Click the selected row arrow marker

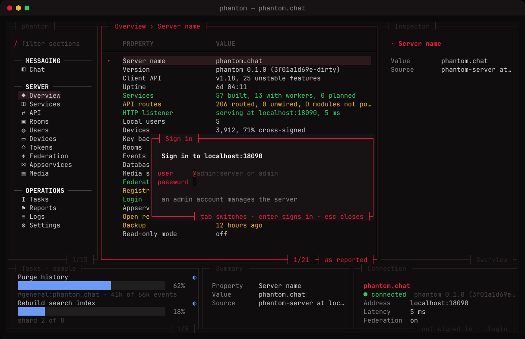tap(109, 61)
